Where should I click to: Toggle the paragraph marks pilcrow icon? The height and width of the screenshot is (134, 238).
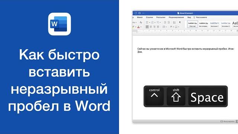[180, 22]
